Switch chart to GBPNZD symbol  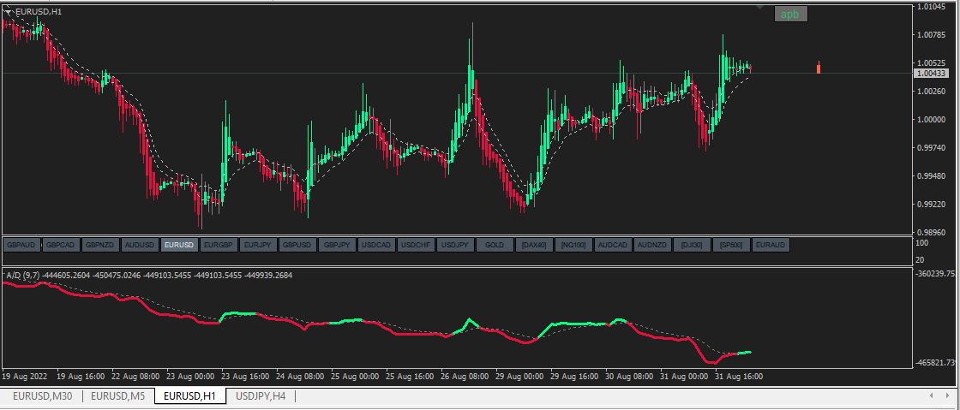click(100, 245)
